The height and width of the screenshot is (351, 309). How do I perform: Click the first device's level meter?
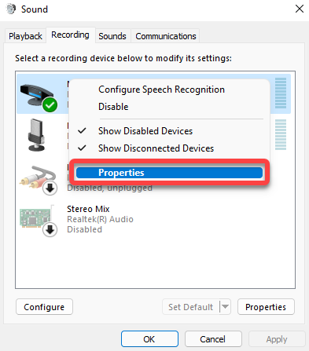pos(281,93)
